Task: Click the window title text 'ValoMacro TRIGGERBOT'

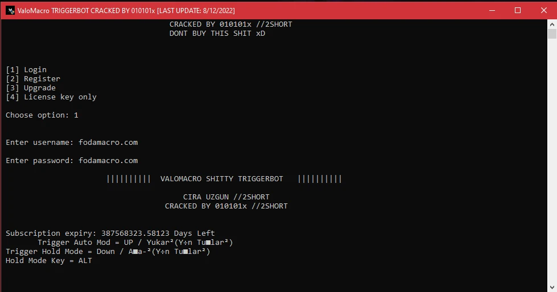Action: 53,11
